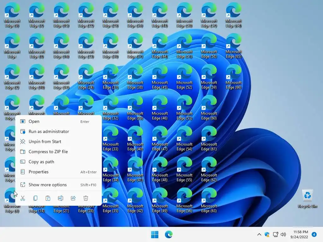This screenshot has width=323, height=242.
Task: Choose Run as administrator
Action: click(x=58, y=131)
